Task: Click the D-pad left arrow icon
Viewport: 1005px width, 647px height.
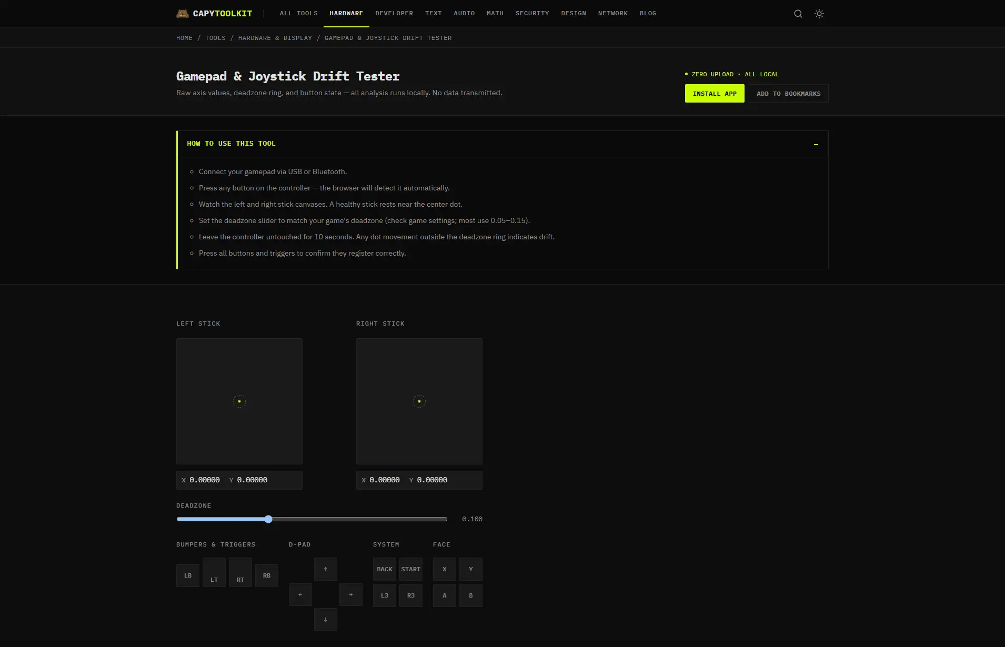Action: tap(300, 594)
